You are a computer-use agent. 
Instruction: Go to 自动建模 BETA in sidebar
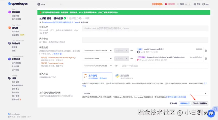(18, 35)
